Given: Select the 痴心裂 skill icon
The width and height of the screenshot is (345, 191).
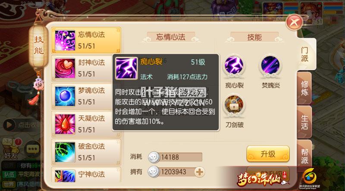Looking at the screenshot, I should [234, 66].
